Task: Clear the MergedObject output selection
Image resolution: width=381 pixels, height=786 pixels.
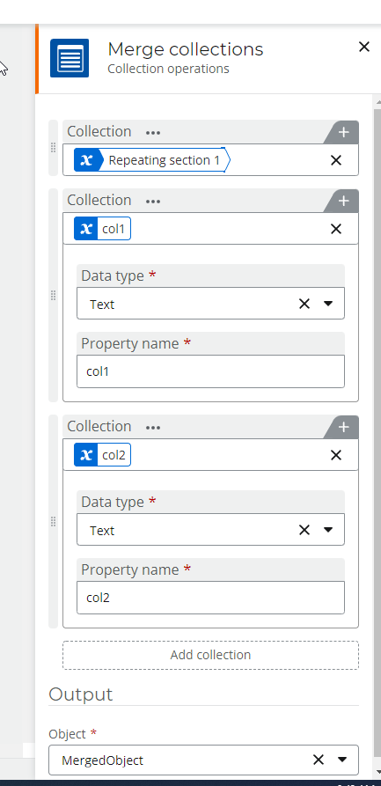Action: (319, 760)
